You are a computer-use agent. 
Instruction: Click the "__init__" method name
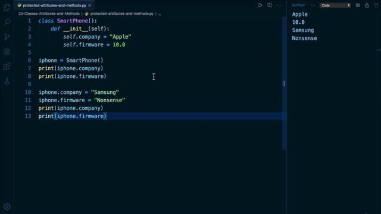(76, 29)
